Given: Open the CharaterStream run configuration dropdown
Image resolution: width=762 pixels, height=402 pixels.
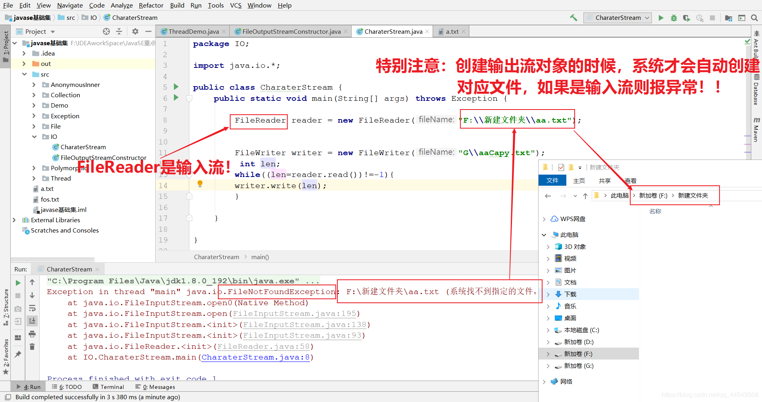Looking at the screenshot, I should pos(618,18).
